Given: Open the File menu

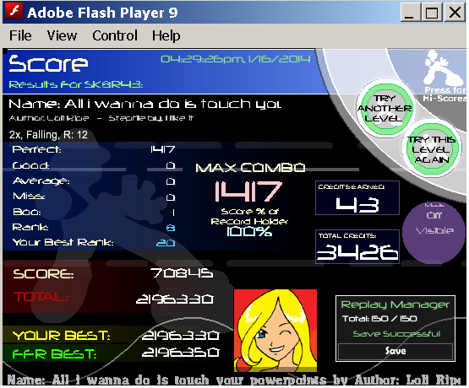Looking at the screenshot, I should click(20, 35).
